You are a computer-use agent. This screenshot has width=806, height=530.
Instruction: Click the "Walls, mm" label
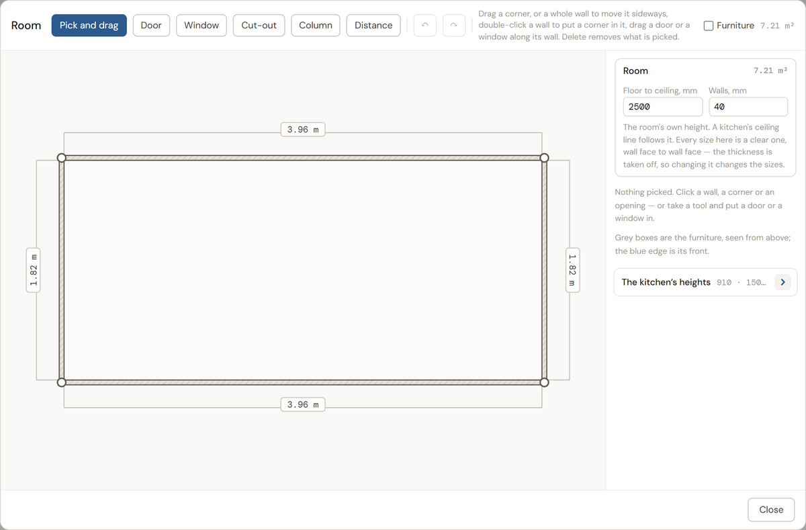pyautogui.click(x=727, y=90)
